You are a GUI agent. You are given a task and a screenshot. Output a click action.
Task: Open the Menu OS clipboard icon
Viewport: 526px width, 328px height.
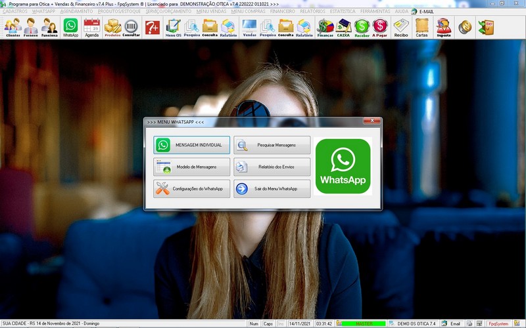(173, 28)
